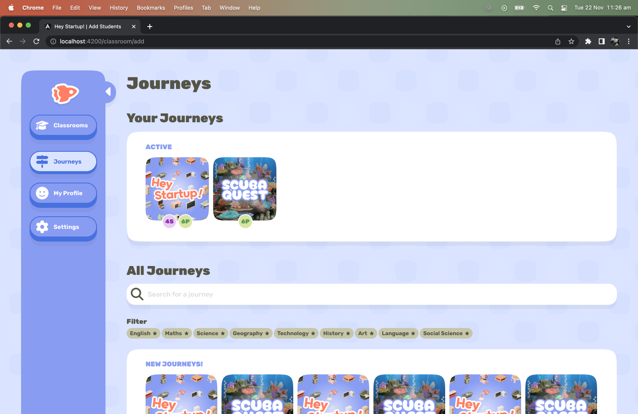This screenshot has height=414, width=638.
Task: Open the Apple menu
Action: pos(11,8)
